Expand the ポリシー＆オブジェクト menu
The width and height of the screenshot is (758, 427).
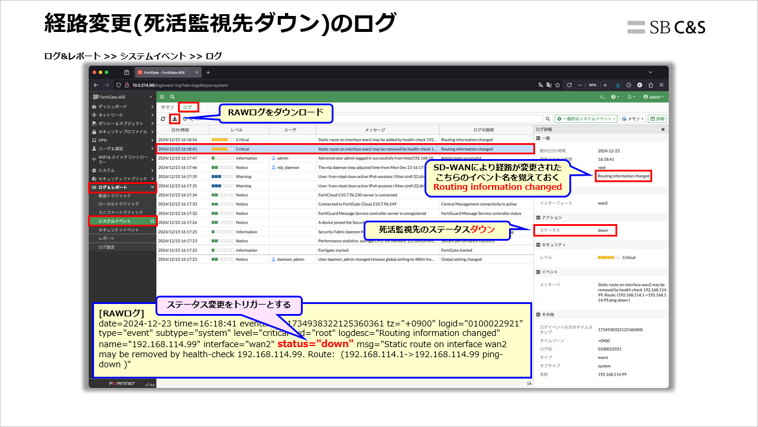click(x=122, y=123)
